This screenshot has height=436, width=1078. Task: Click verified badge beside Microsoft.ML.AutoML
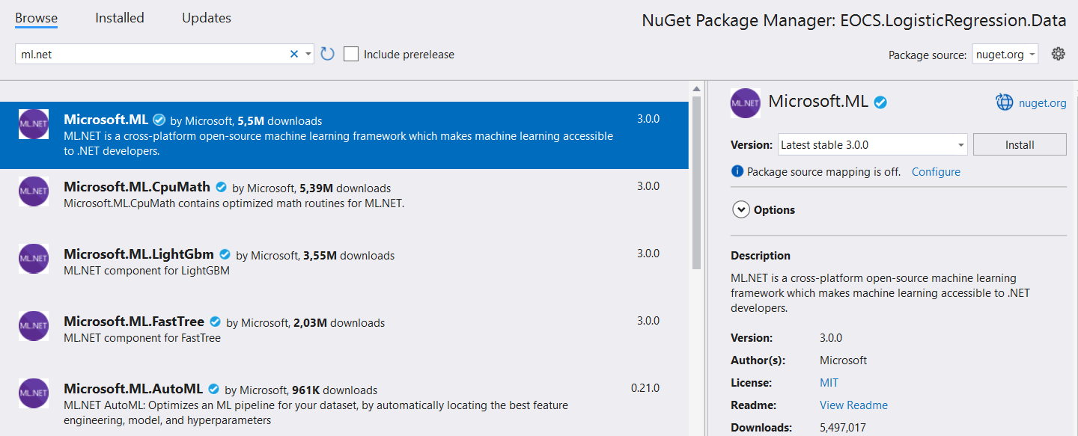coord(213,389)
